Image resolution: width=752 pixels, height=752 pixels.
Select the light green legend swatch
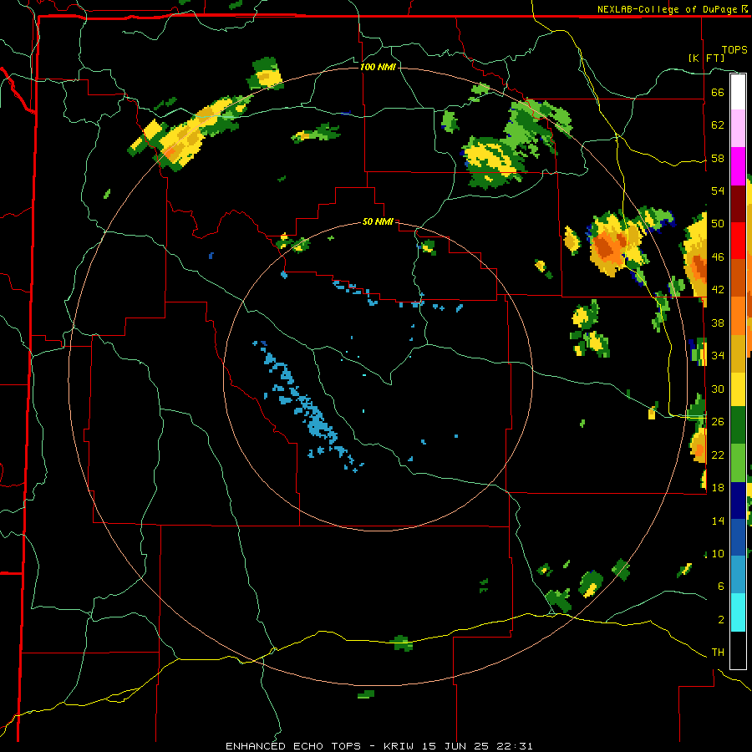(738, 463)
